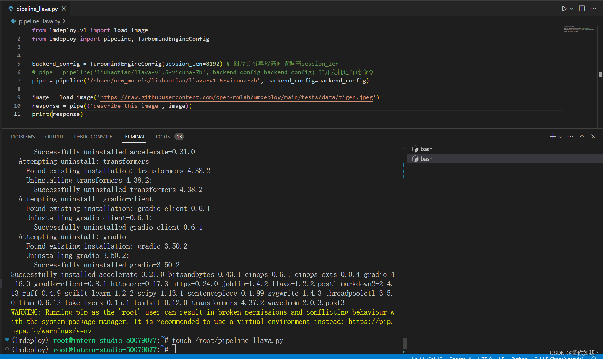Viewport: 603px width, 359px height.
Task: Open the DEBUG CONSOLE tab
Action: click(93, 137)
